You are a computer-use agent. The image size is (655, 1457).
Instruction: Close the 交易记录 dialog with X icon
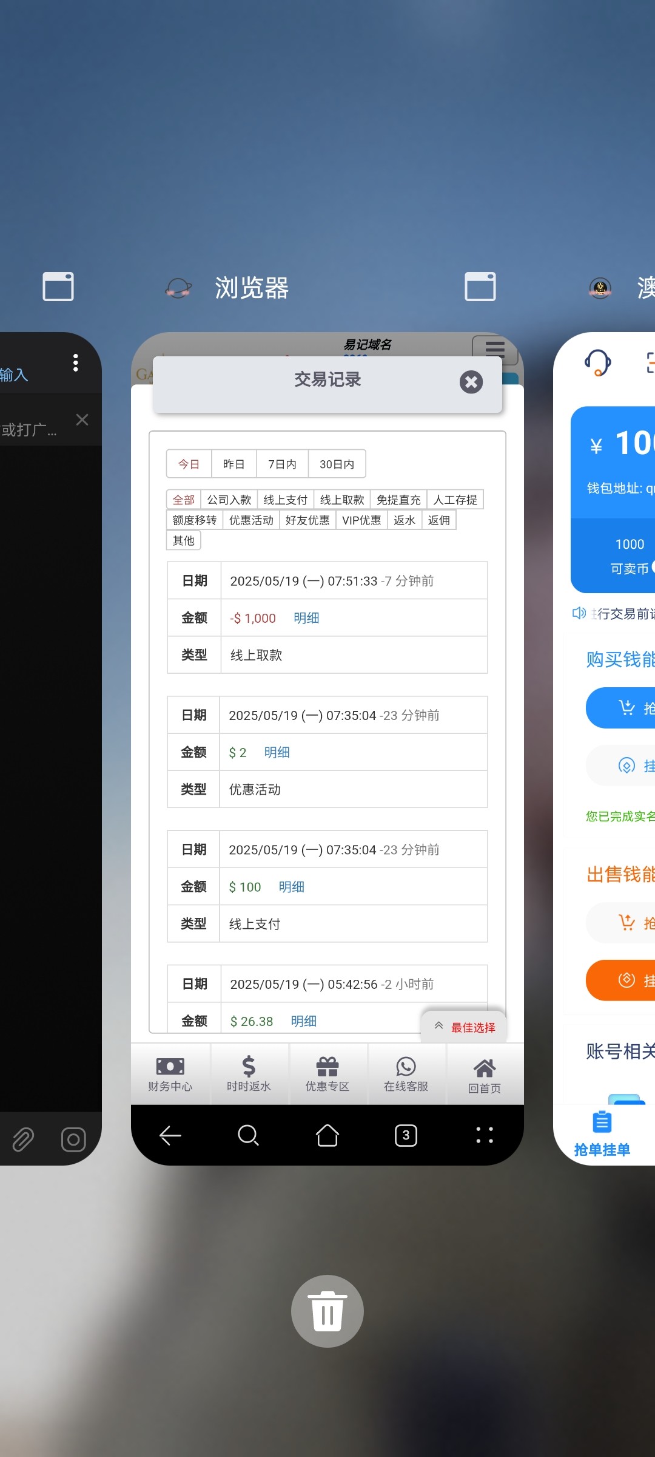(x=471, y=382)
